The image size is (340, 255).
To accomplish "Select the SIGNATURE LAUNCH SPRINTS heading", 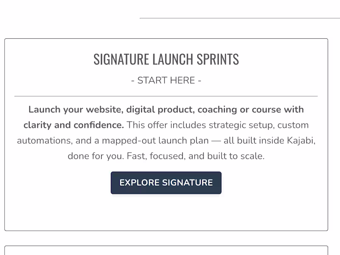I will pyautogui.click(x=166, y=59).
